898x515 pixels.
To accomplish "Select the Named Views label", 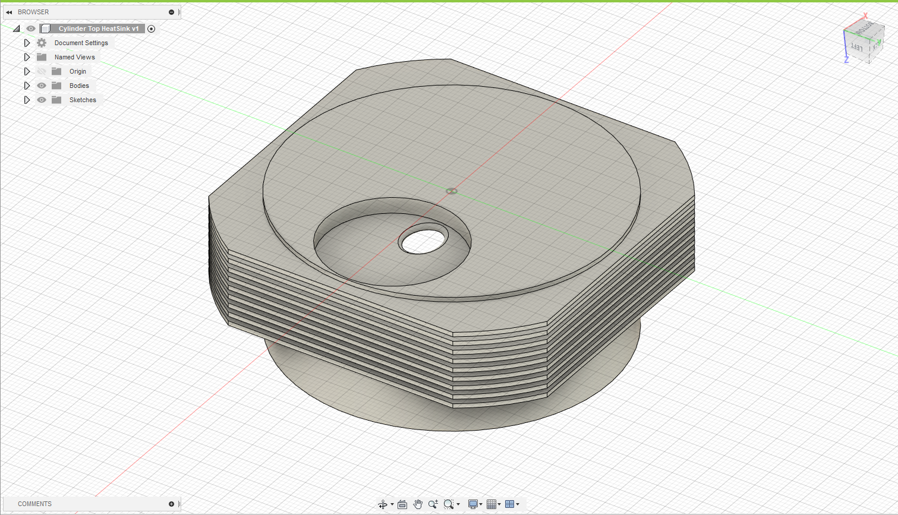I will click(75, 57).
